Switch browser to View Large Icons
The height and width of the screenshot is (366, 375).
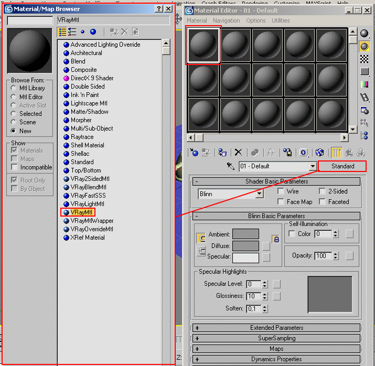tap(93, 32)
